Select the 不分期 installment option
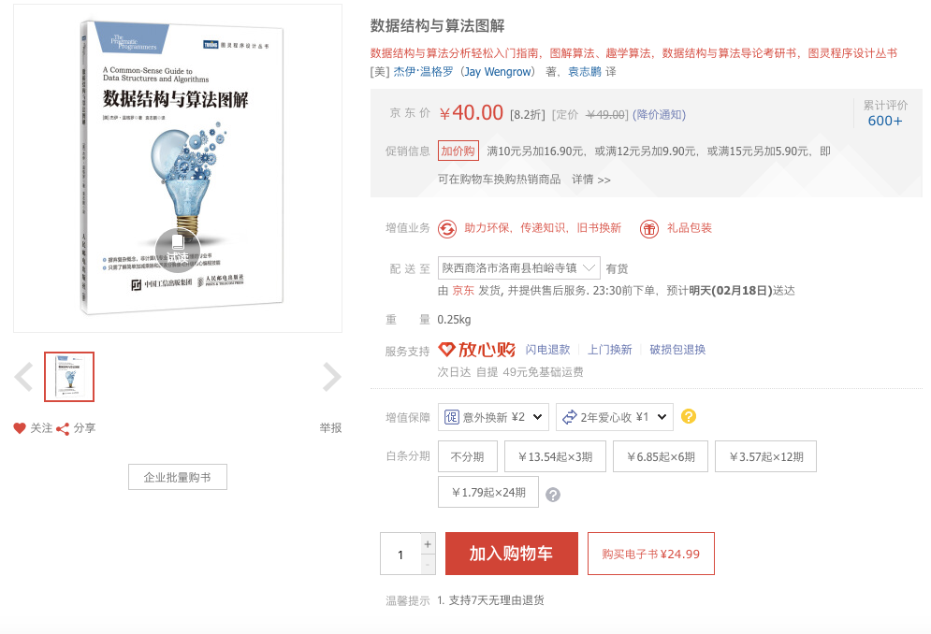The width and height of the screenshot is (931, 634). [x=467, y=456]
